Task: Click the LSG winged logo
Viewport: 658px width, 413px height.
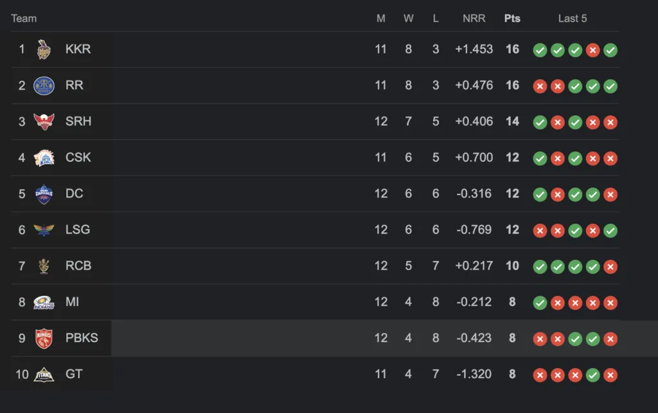Action: tap(44, 230)
